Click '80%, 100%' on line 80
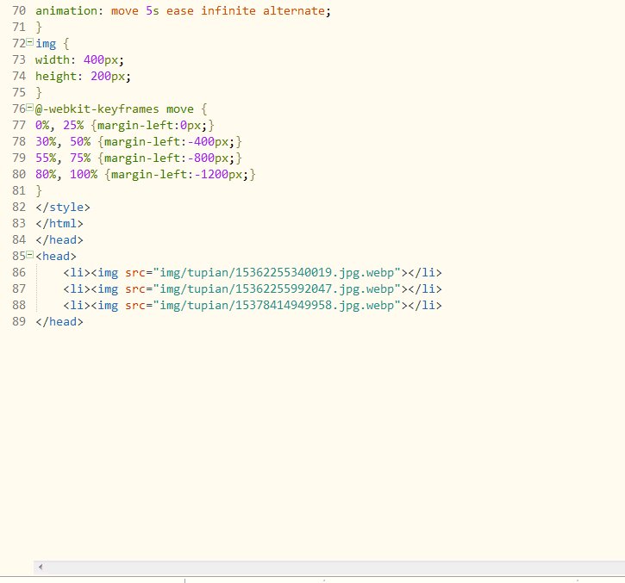 [66, 175]
